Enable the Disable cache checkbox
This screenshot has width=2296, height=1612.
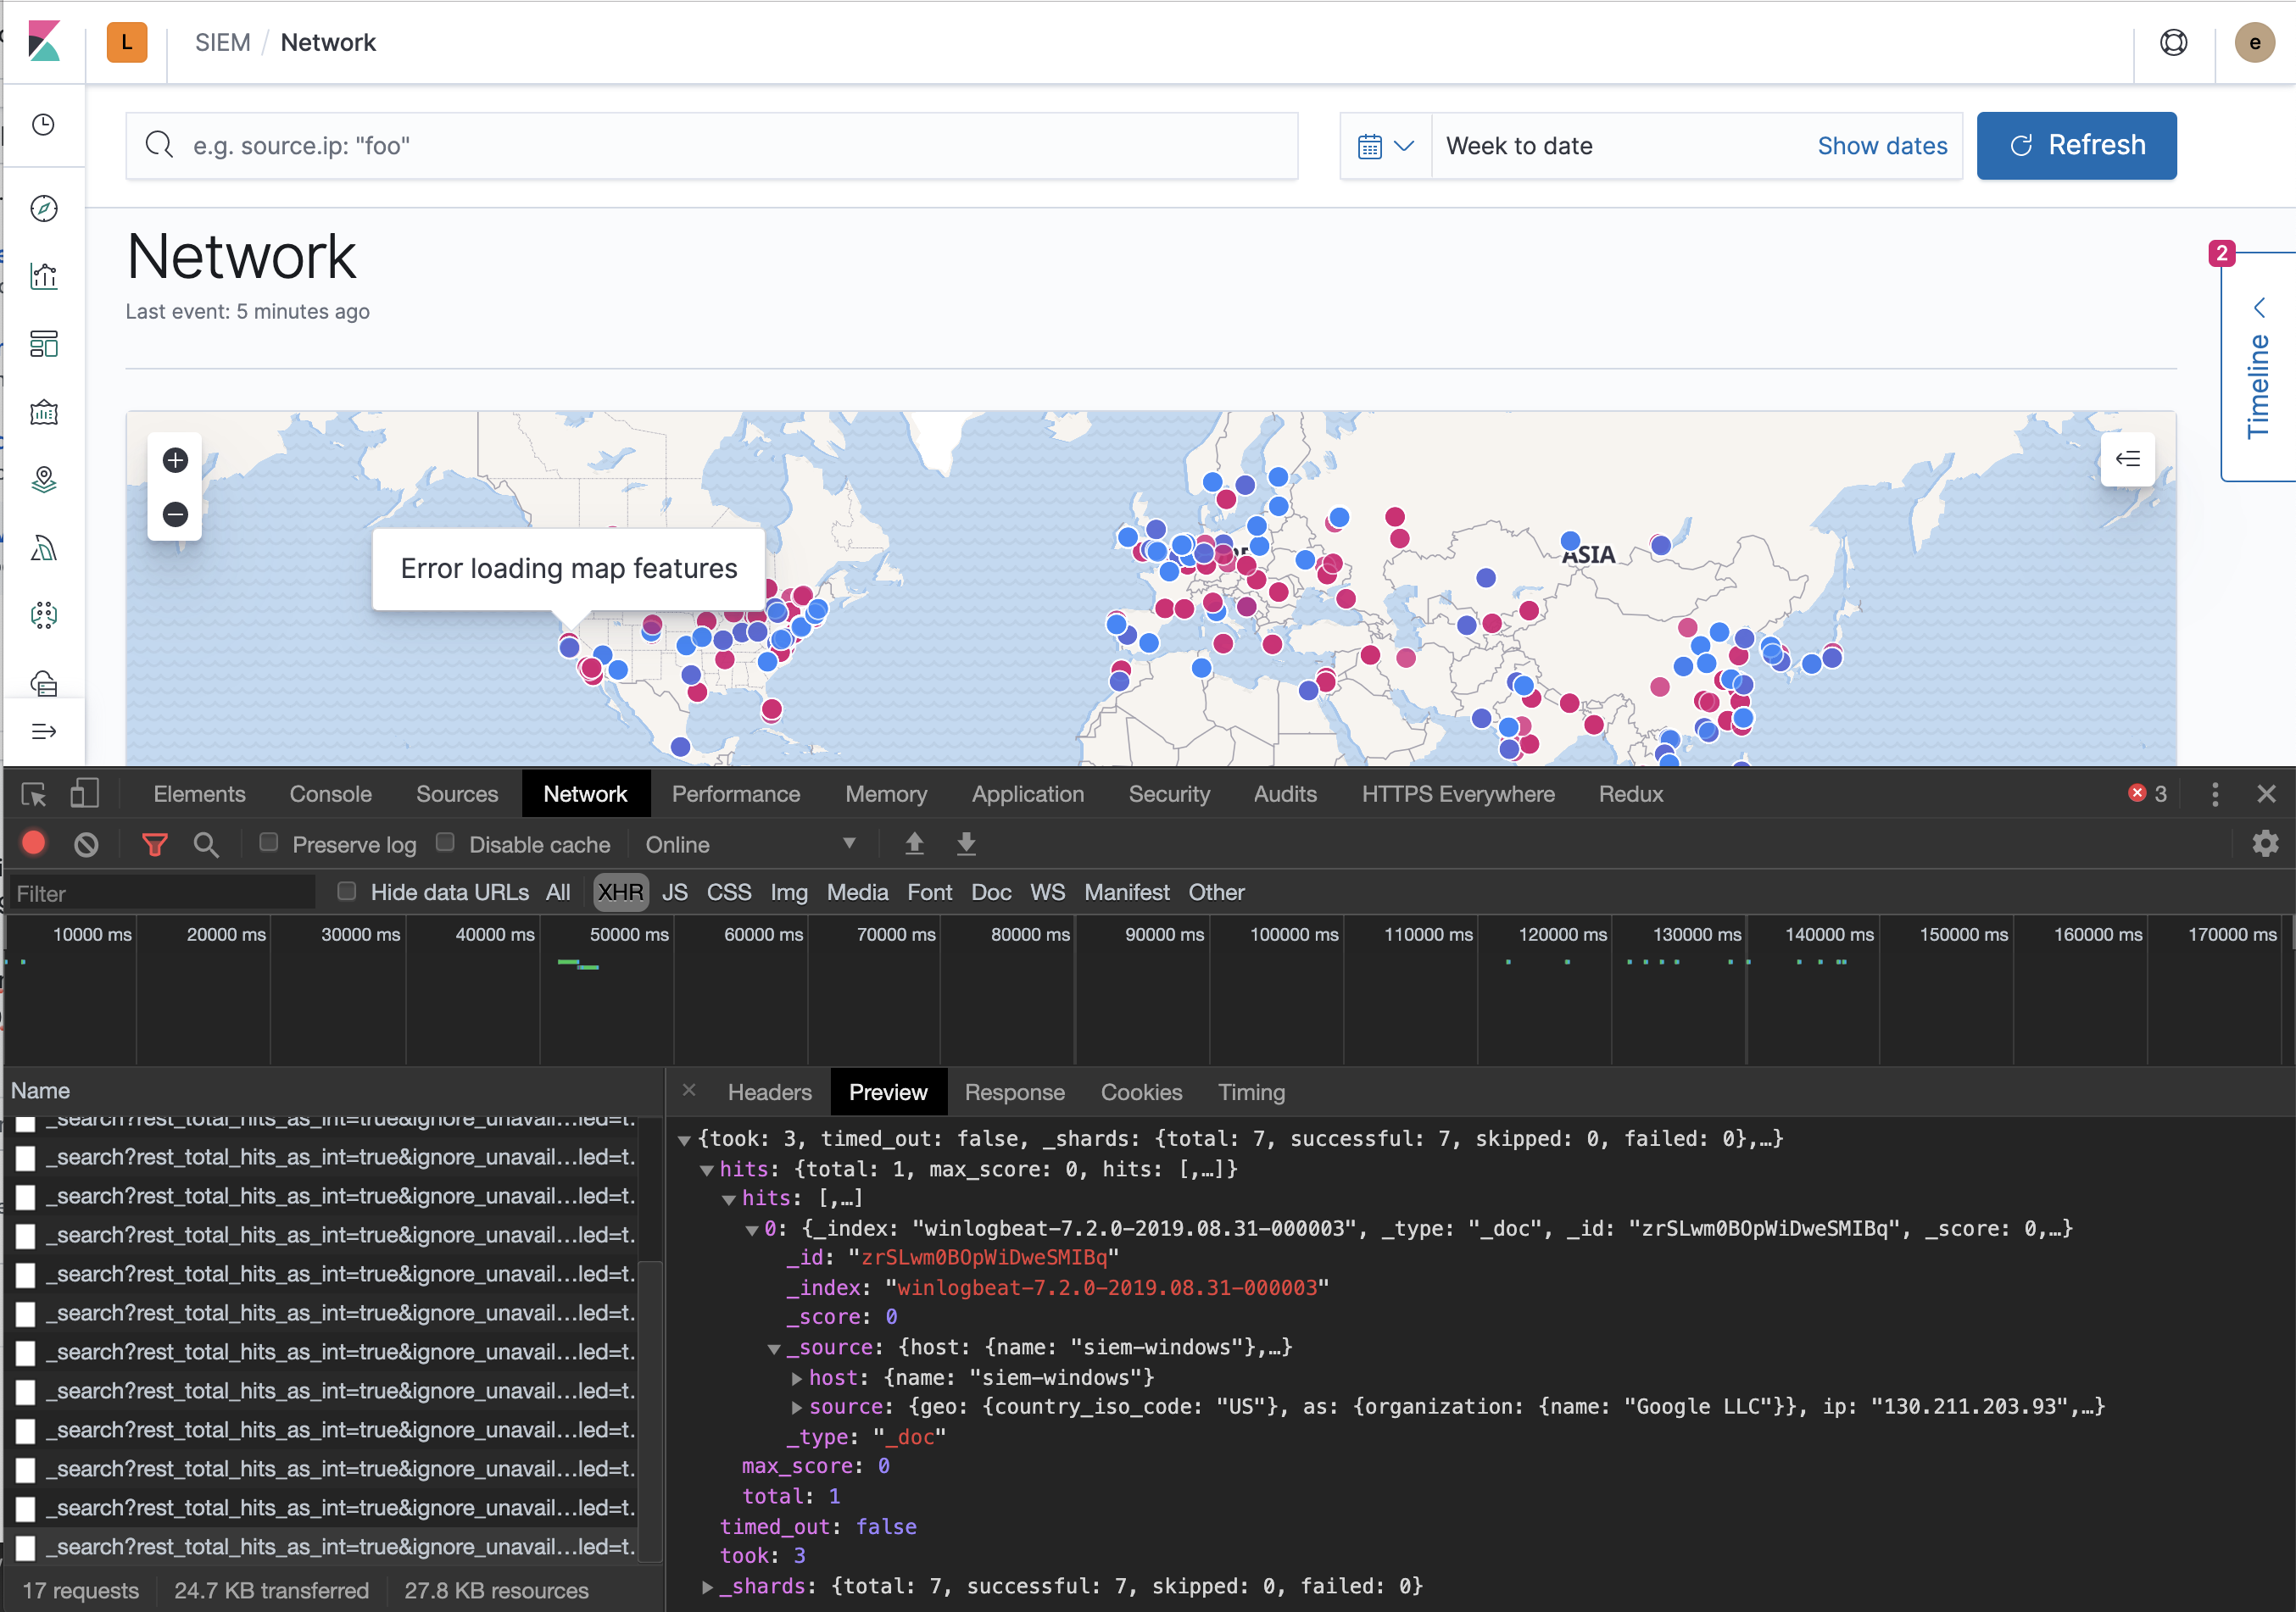pyautogui.click(x=445, y=842)
